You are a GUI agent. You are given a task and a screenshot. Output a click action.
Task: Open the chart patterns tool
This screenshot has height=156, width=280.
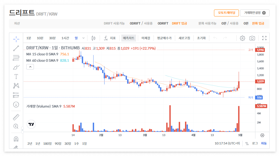click(x=16, y=86)
